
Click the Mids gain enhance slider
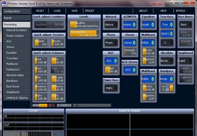coord(57,79)
